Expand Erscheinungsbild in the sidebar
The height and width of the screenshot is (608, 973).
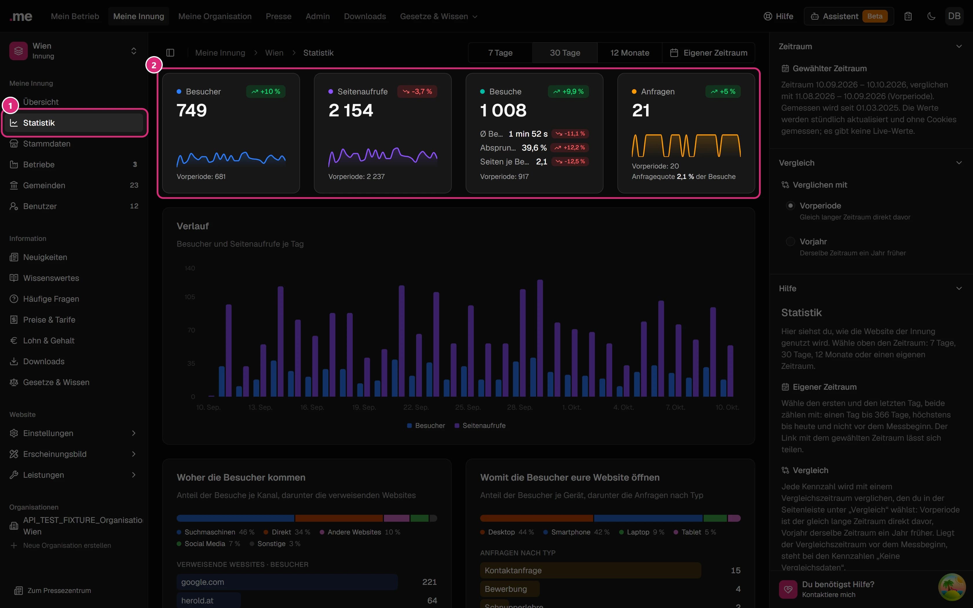[74, 454]
